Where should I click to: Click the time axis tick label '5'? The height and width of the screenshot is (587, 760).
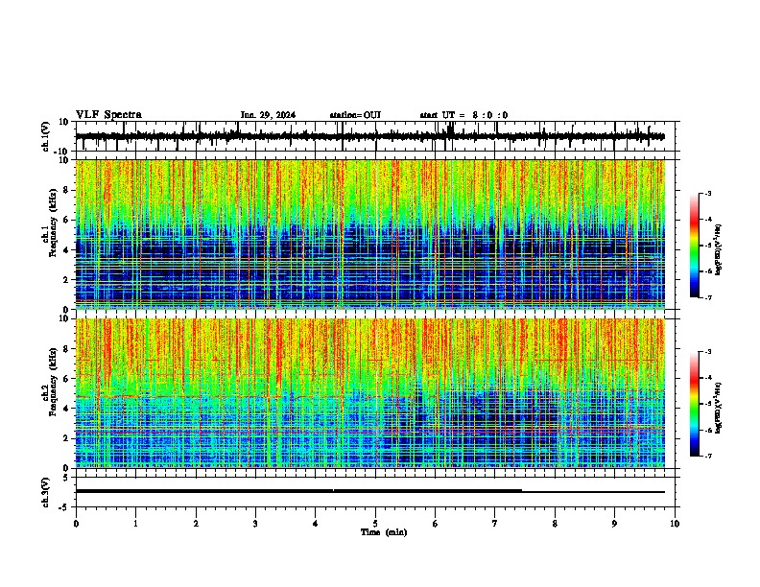375,524
